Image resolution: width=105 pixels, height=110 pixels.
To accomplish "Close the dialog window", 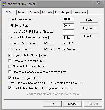I will click(98, 3).
